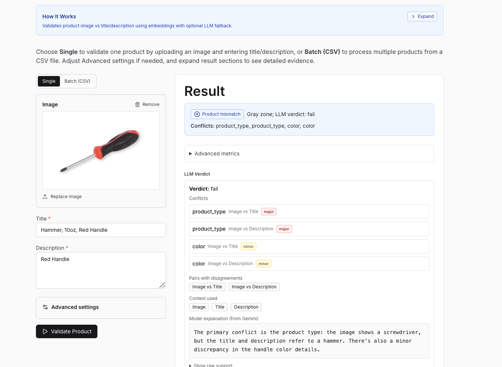
Task: Click the X circle icon in Product mismatch badge
Action: coord(197,114)
